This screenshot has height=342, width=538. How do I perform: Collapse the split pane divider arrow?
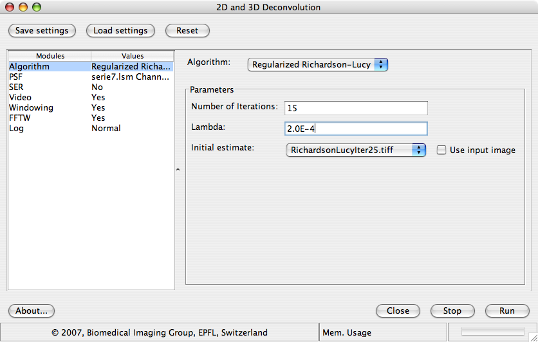[178, 170]
